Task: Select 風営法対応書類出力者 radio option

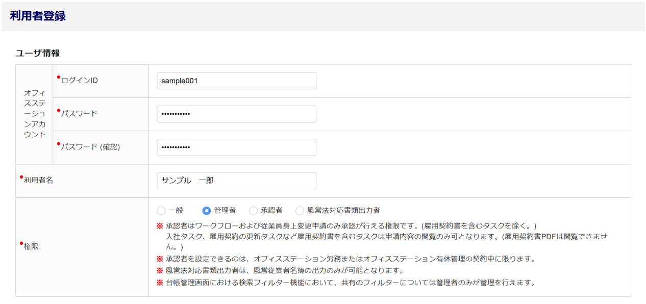Action: 300,211
